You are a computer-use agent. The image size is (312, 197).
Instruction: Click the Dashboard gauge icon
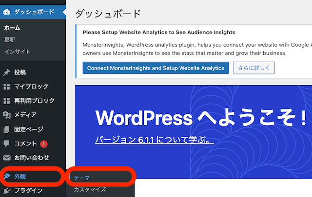6,12
